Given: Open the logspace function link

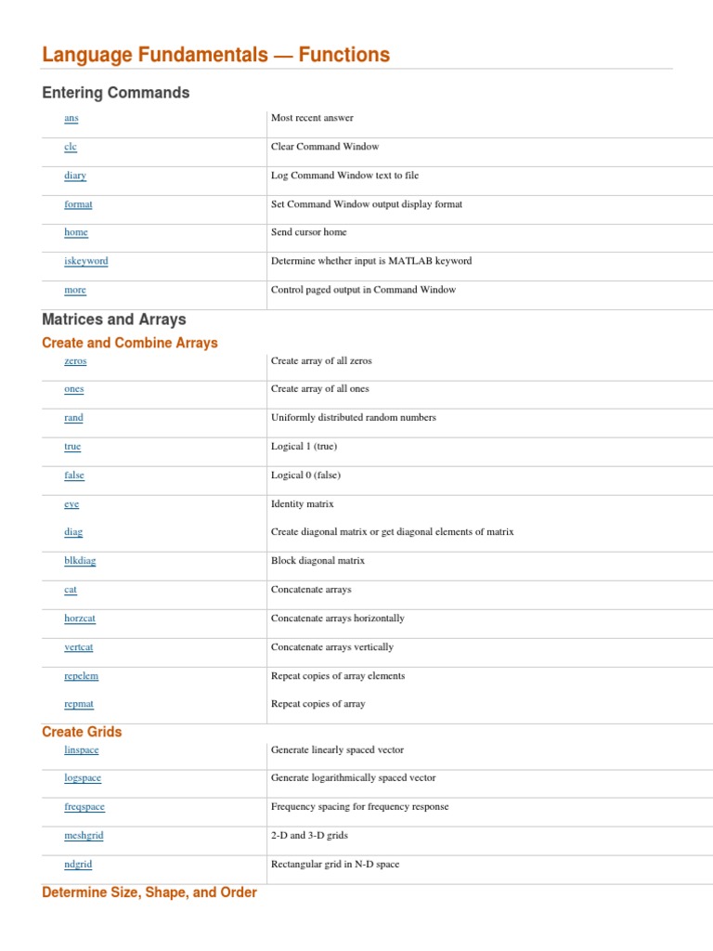Looking at the screenshot, I should [x=83, y=779].
